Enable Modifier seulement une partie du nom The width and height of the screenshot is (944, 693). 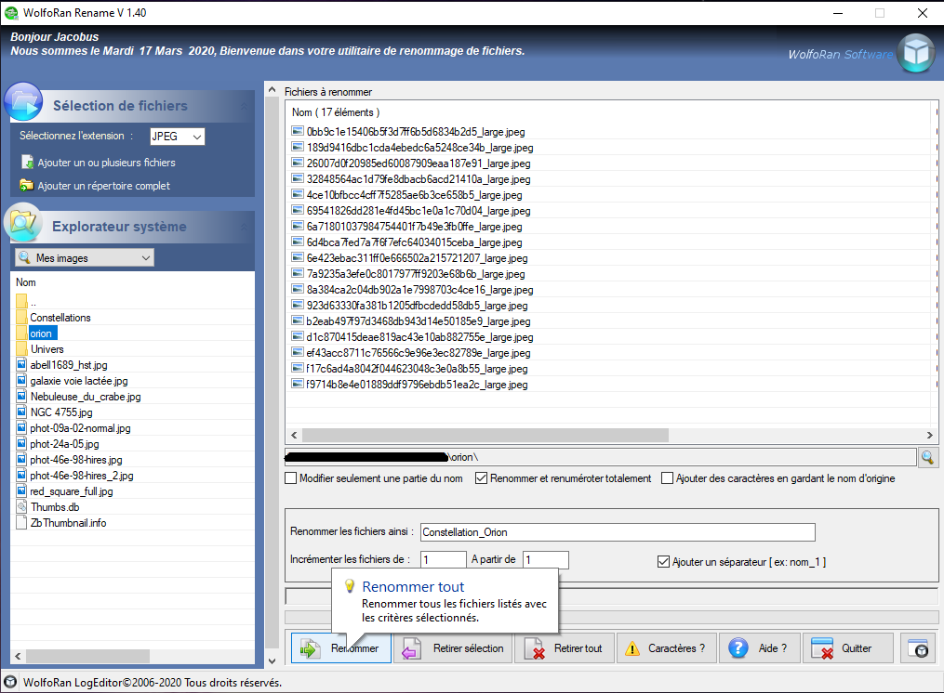coord(291,479)
